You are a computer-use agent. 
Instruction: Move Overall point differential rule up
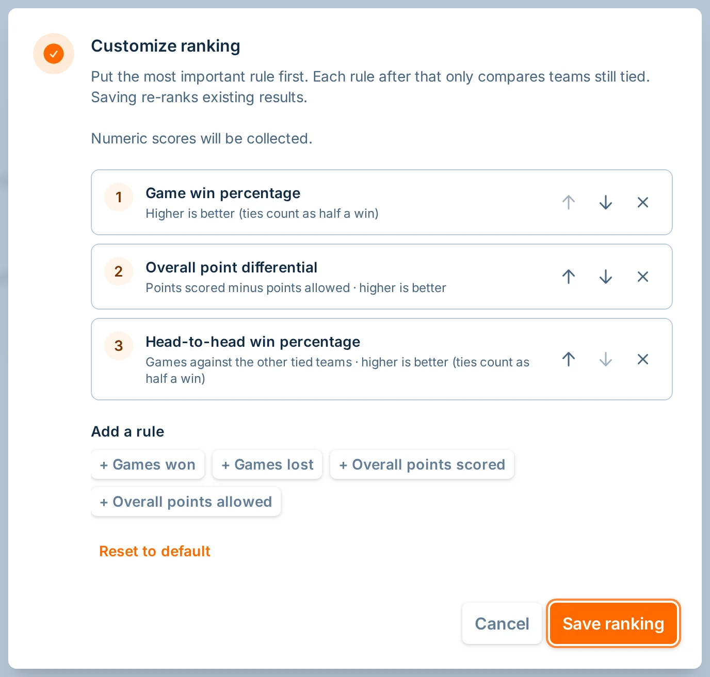coord(569,277)
